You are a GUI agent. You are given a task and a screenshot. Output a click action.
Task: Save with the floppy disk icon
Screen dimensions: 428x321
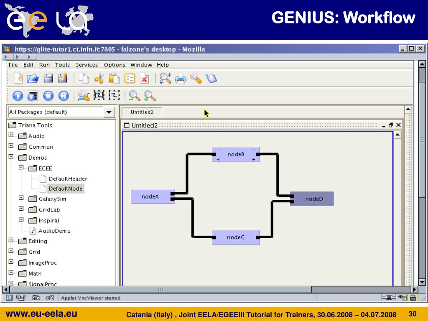(48, 78)
